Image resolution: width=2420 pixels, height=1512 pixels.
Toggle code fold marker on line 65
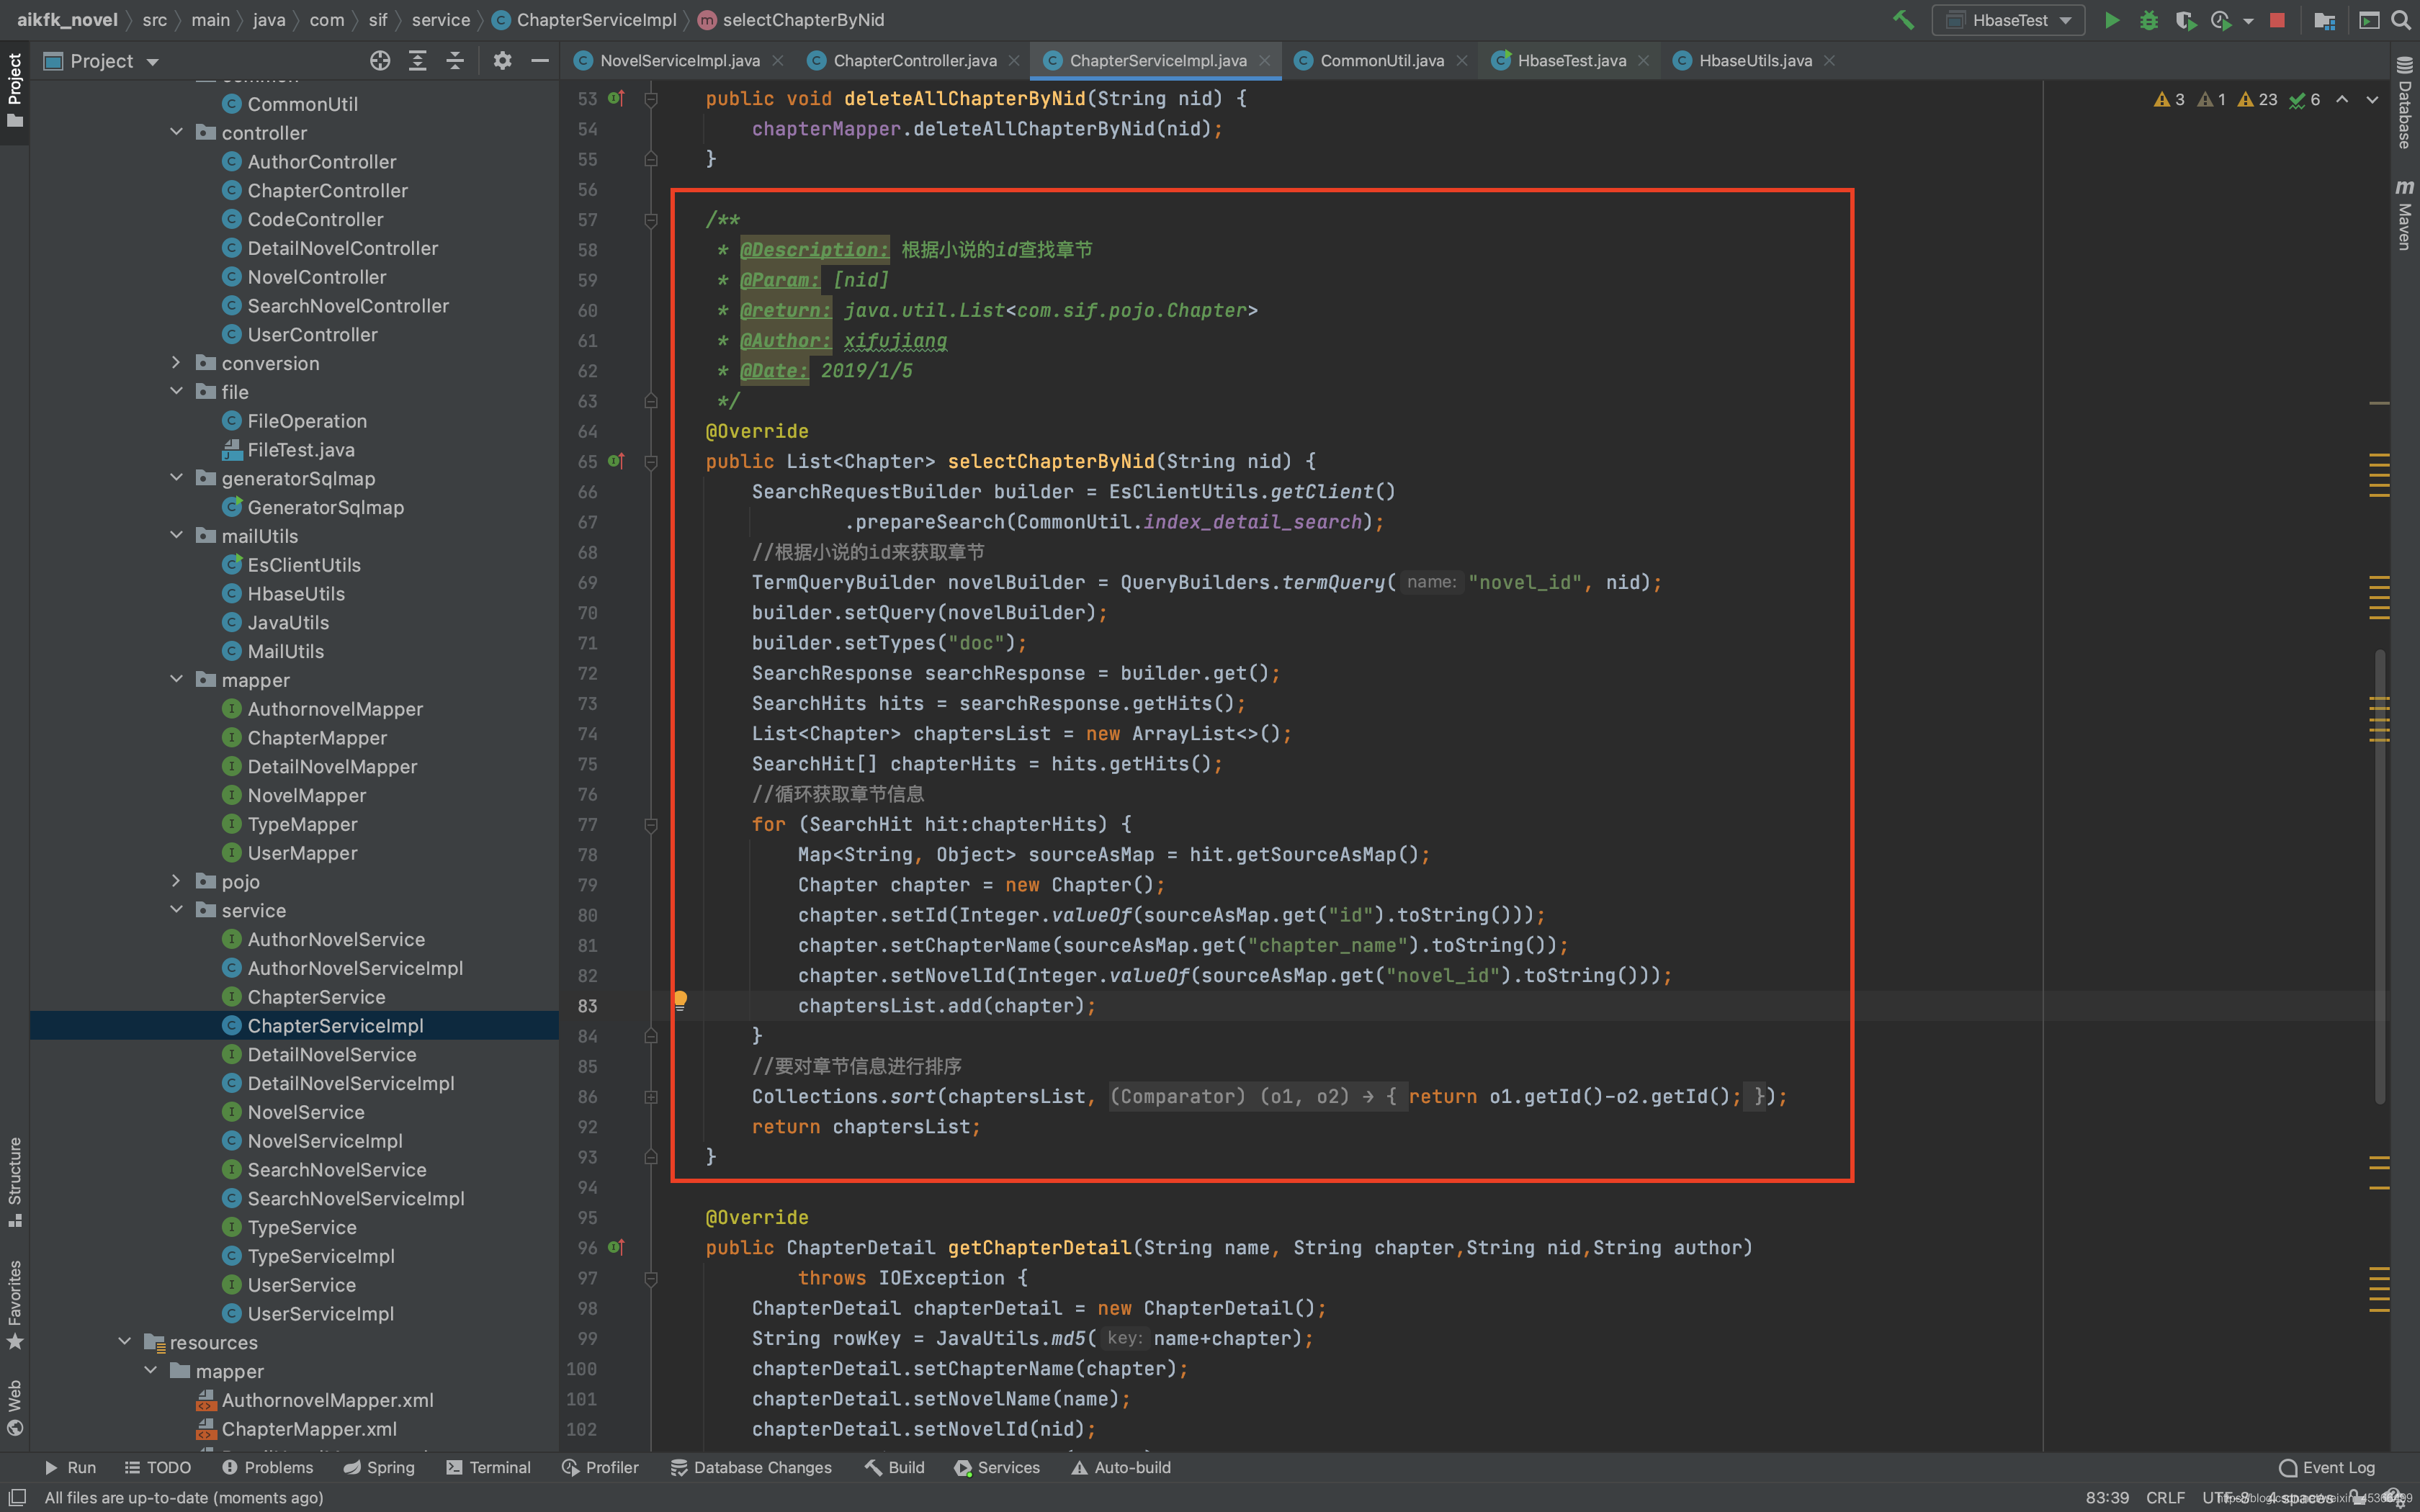651,462
